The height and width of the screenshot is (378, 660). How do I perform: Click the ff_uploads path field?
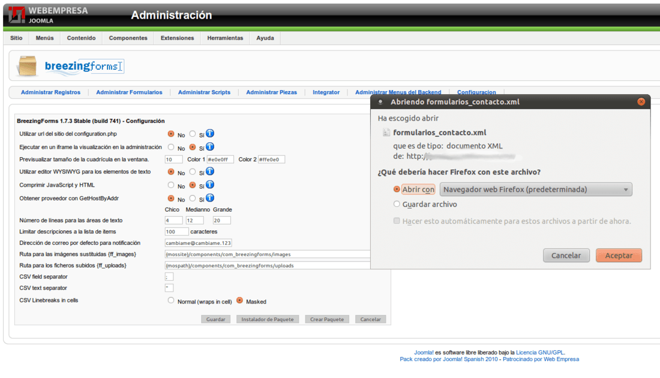(268, 266)
